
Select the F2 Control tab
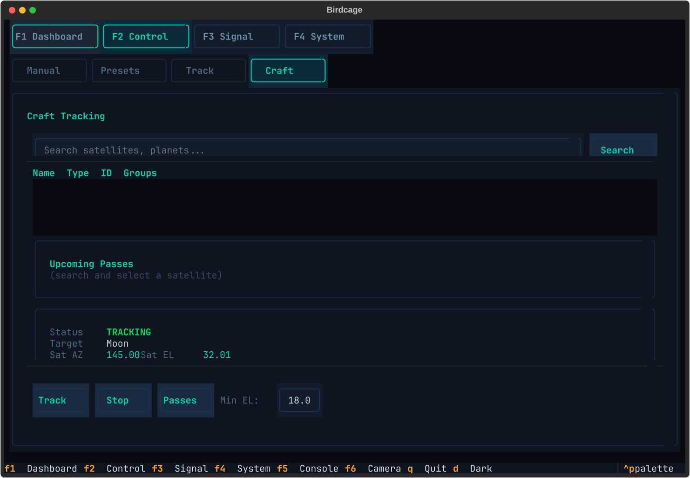click(x=146, y=36)
